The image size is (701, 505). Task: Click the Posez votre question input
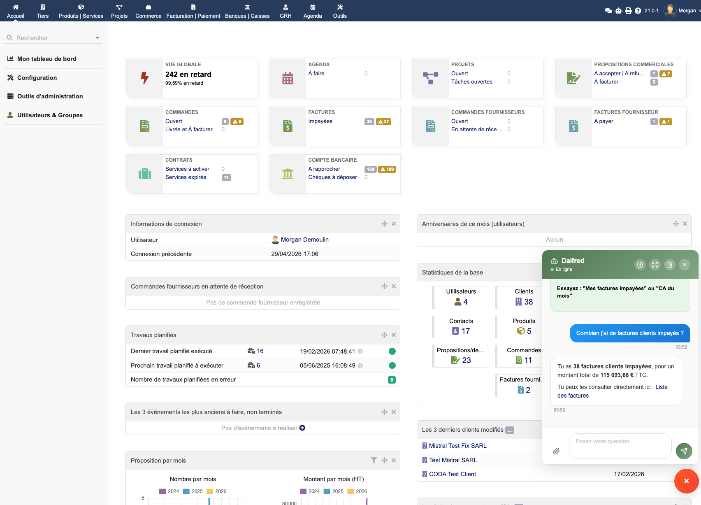pos(620,446)
